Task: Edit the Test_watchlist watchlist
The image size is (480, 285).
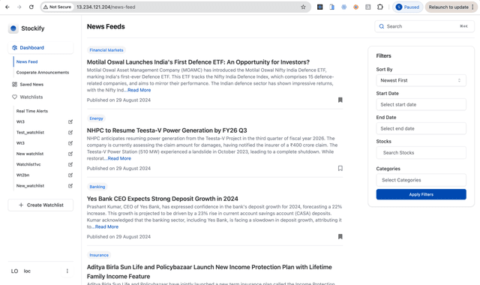Action: tap(70, 133)
